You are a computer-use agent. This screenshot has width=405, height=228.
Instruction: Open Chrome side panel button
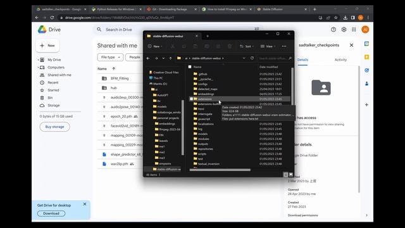pyautogui.click(x=353, y=18)
